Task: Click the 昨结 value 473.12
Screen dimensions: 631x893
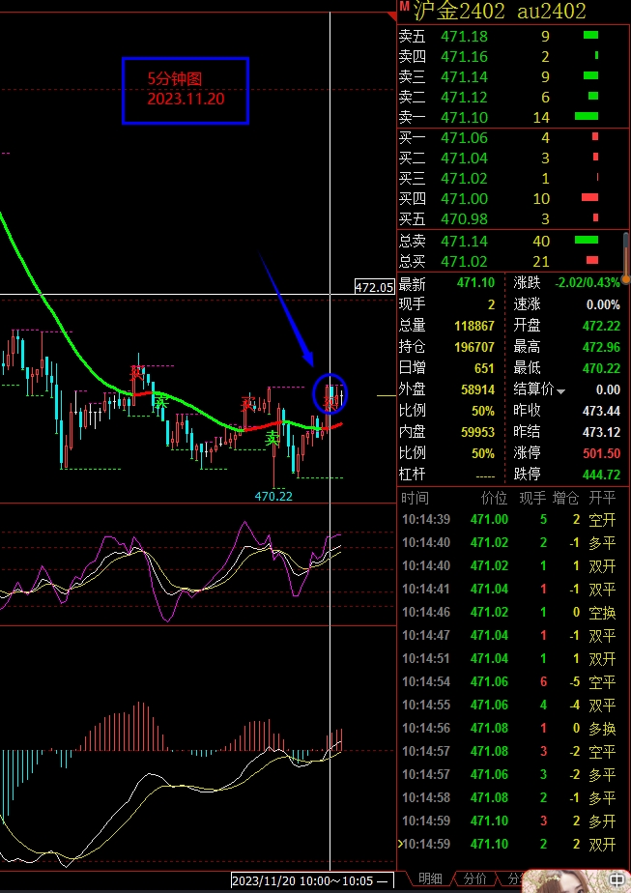Action: (601, 432)
